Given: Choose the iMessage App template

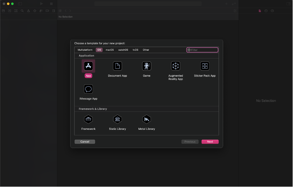Looking at the screenshot, I should pyautogui.click(x=88, y=92).
